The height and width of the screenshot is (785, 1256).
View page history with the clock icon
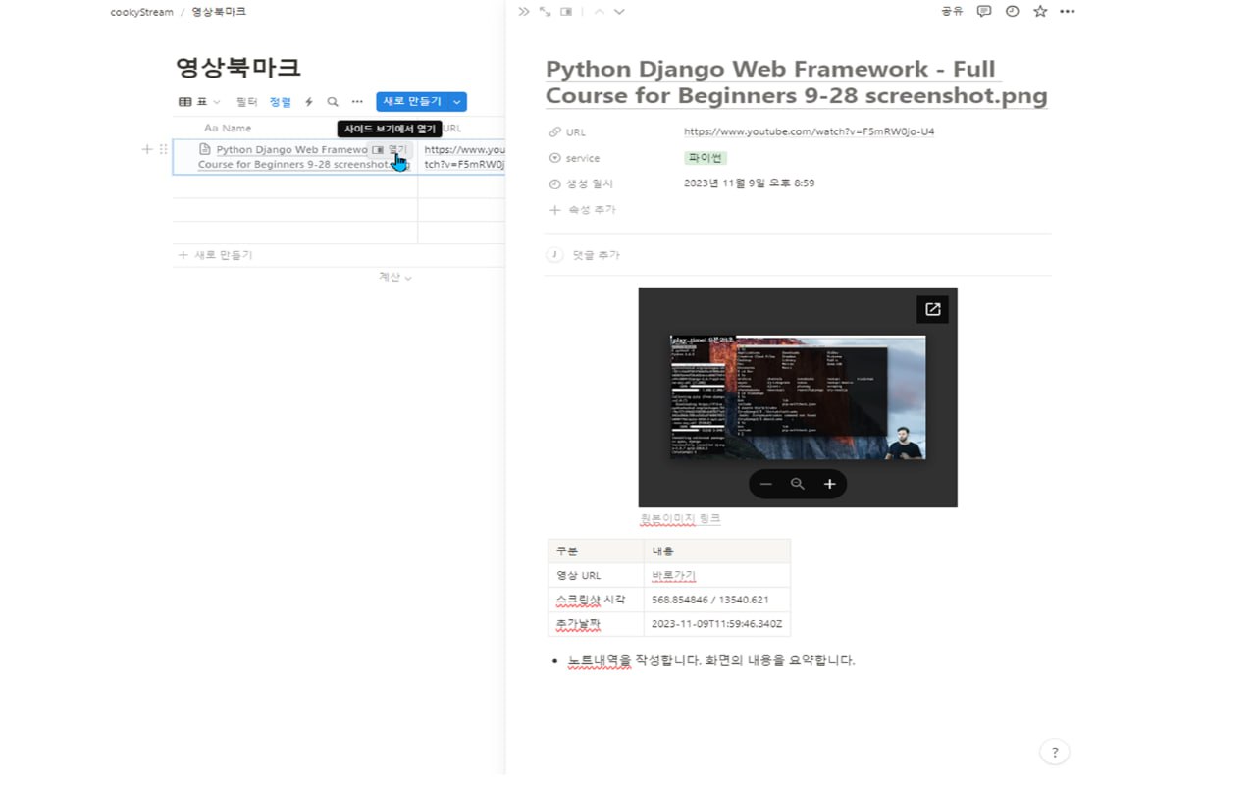pyautogui.click(x=1011, y=11)
